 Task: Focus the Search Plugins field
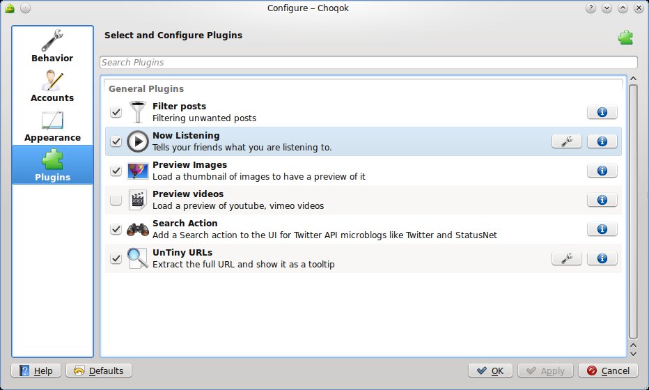tap(368, 63)
